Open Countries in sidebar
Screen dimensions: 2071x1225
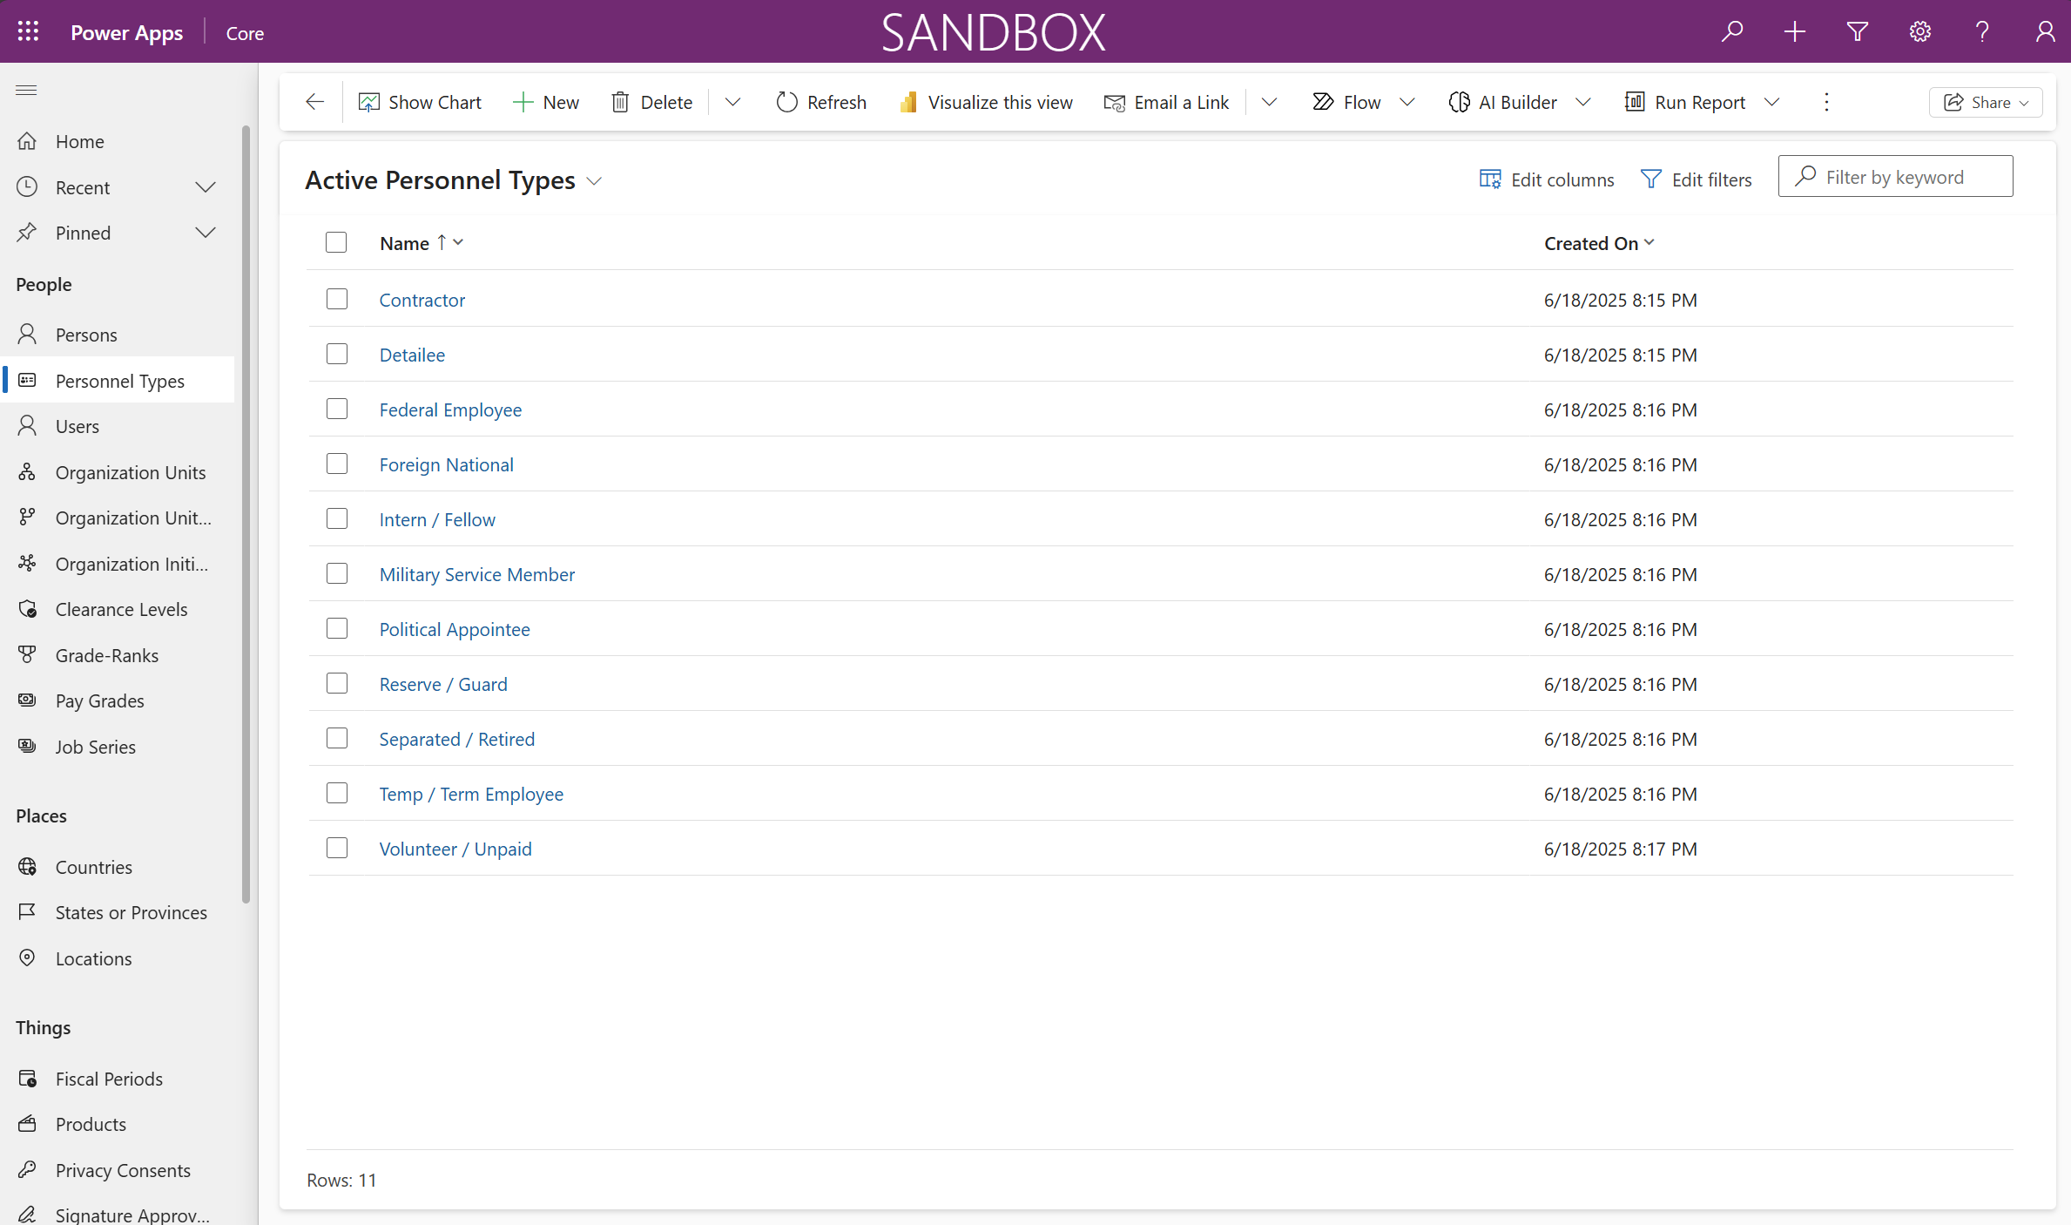click(118, 867)
